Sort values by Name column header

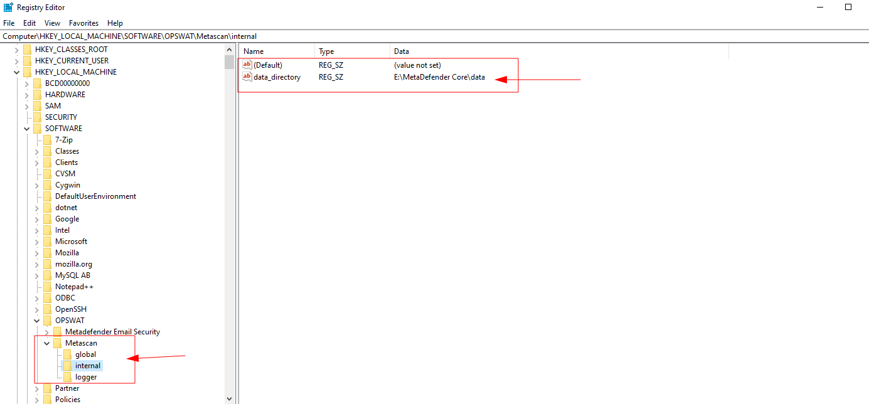(x=277, y=51)
